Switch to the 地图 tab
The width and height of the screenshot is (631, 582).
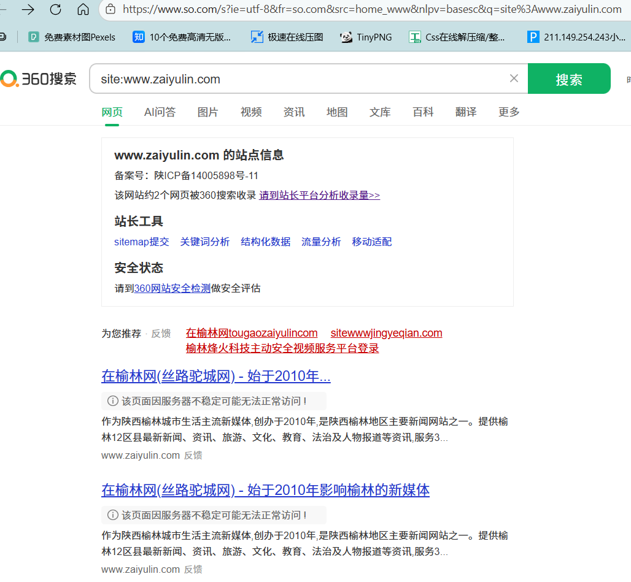(337, 112)
